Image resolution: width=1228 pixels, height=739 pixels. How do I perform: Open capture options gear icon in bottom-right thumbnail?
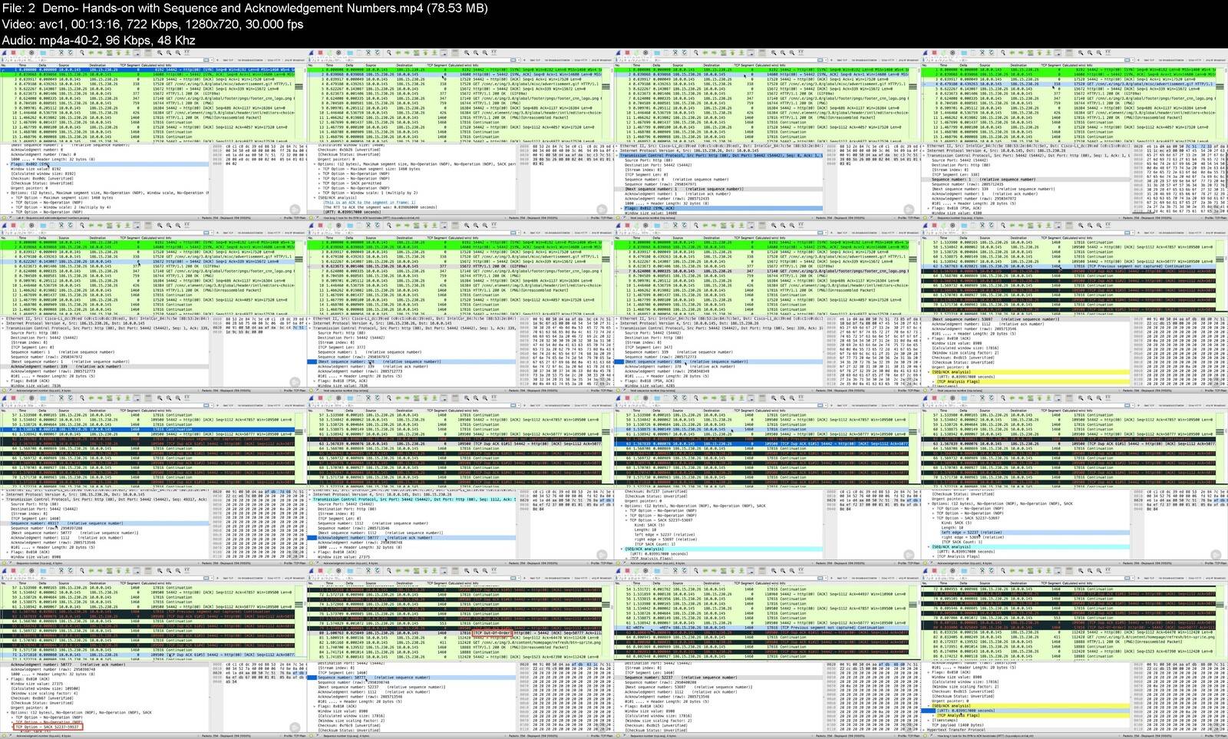coord(952,569)
